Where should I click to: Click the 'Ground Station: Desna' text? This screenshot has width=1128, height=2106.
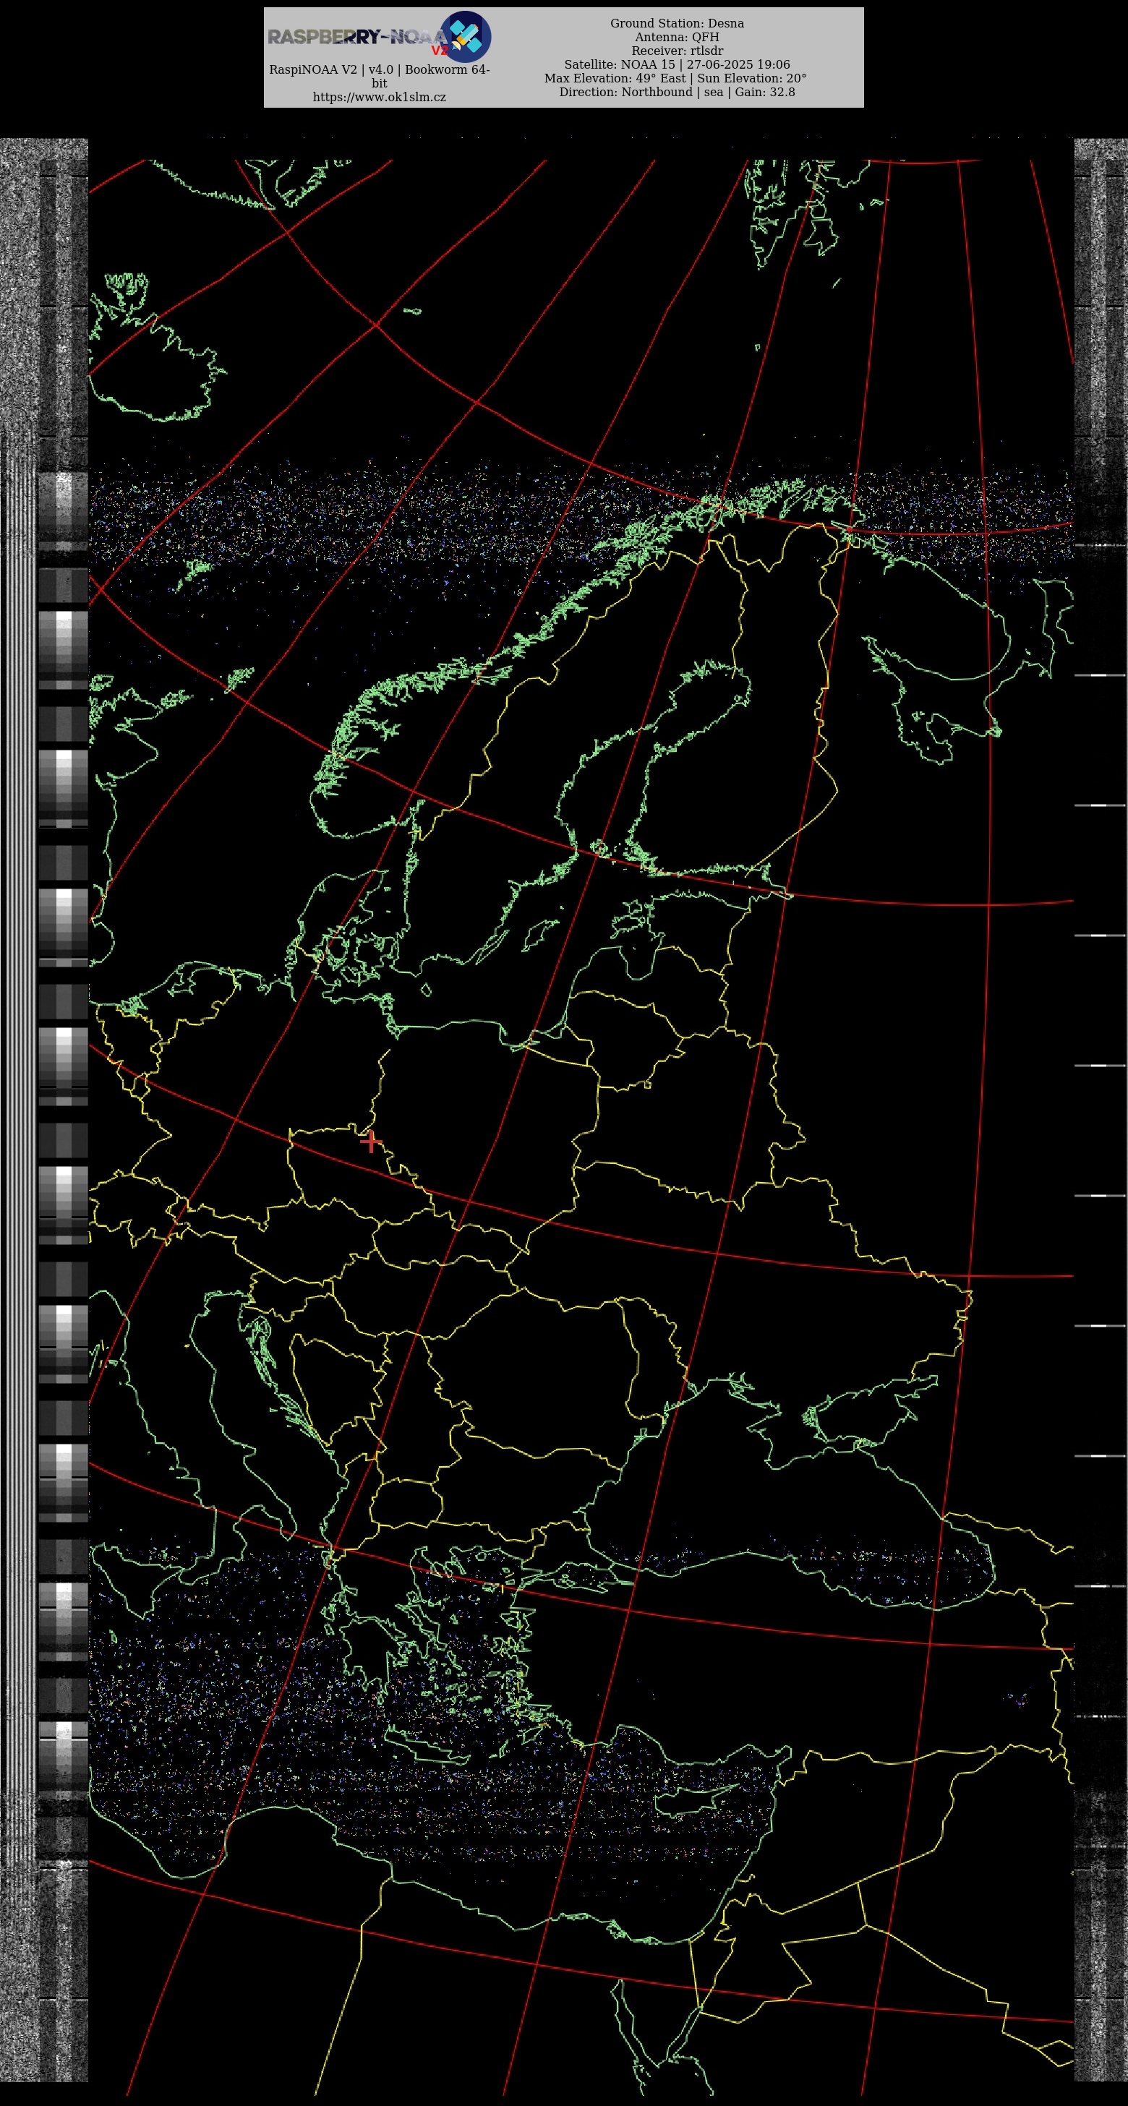click(x=677, y=24)
